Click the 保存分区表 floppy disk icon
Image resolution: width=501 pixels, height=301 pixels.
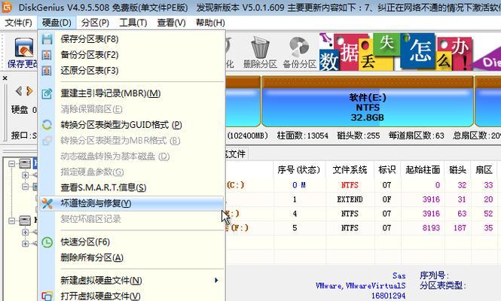click(x=47, y=39)
